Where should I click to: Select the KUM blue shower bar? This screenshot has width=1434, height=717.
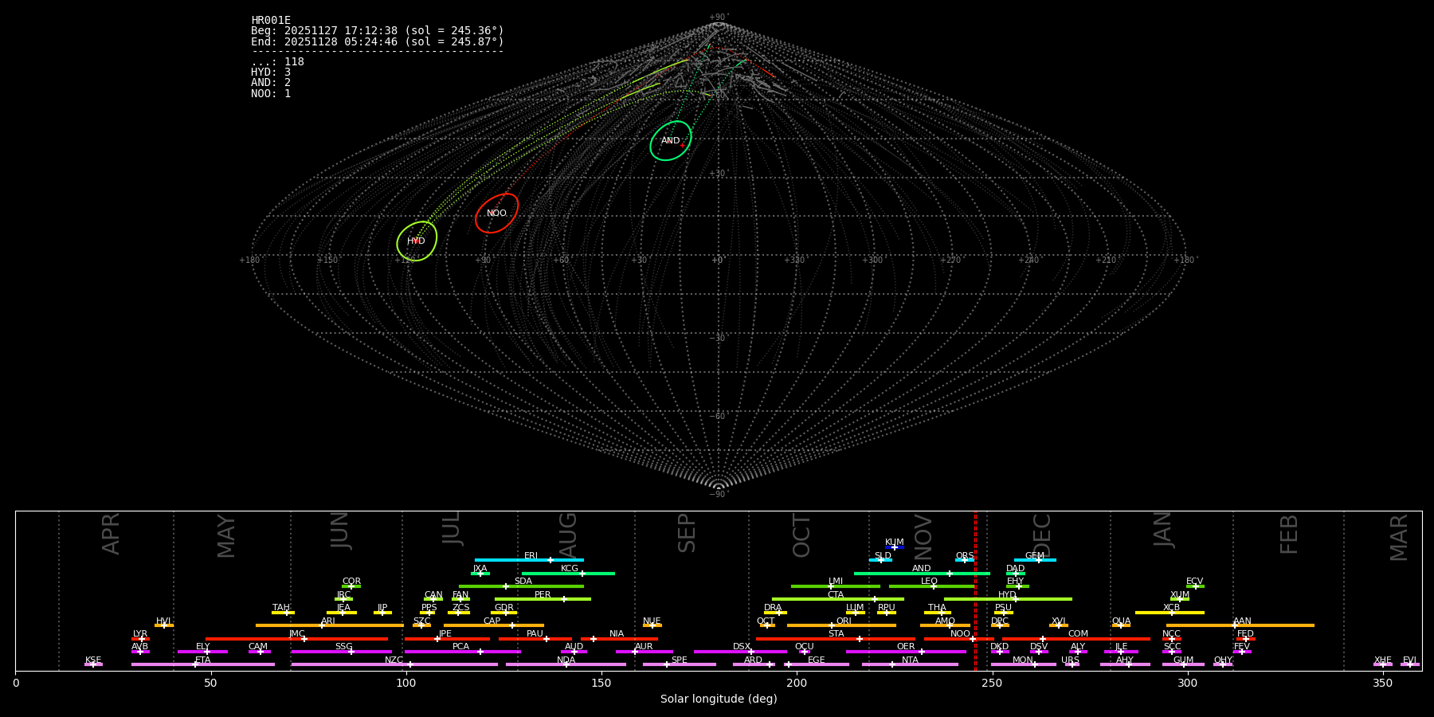pyautogui.click(x=895, y=547)
